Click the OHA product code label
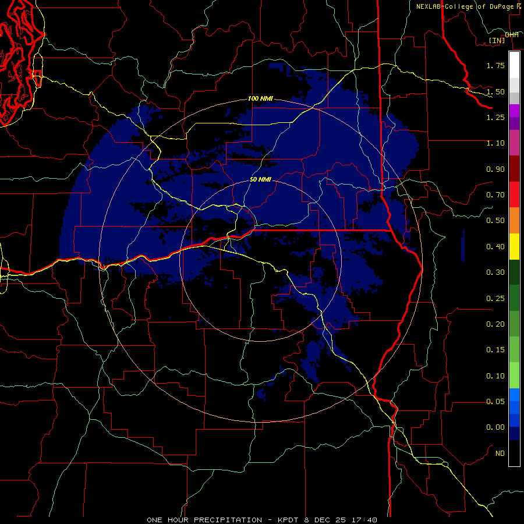The image size is (524, 524). coord(512,35)
